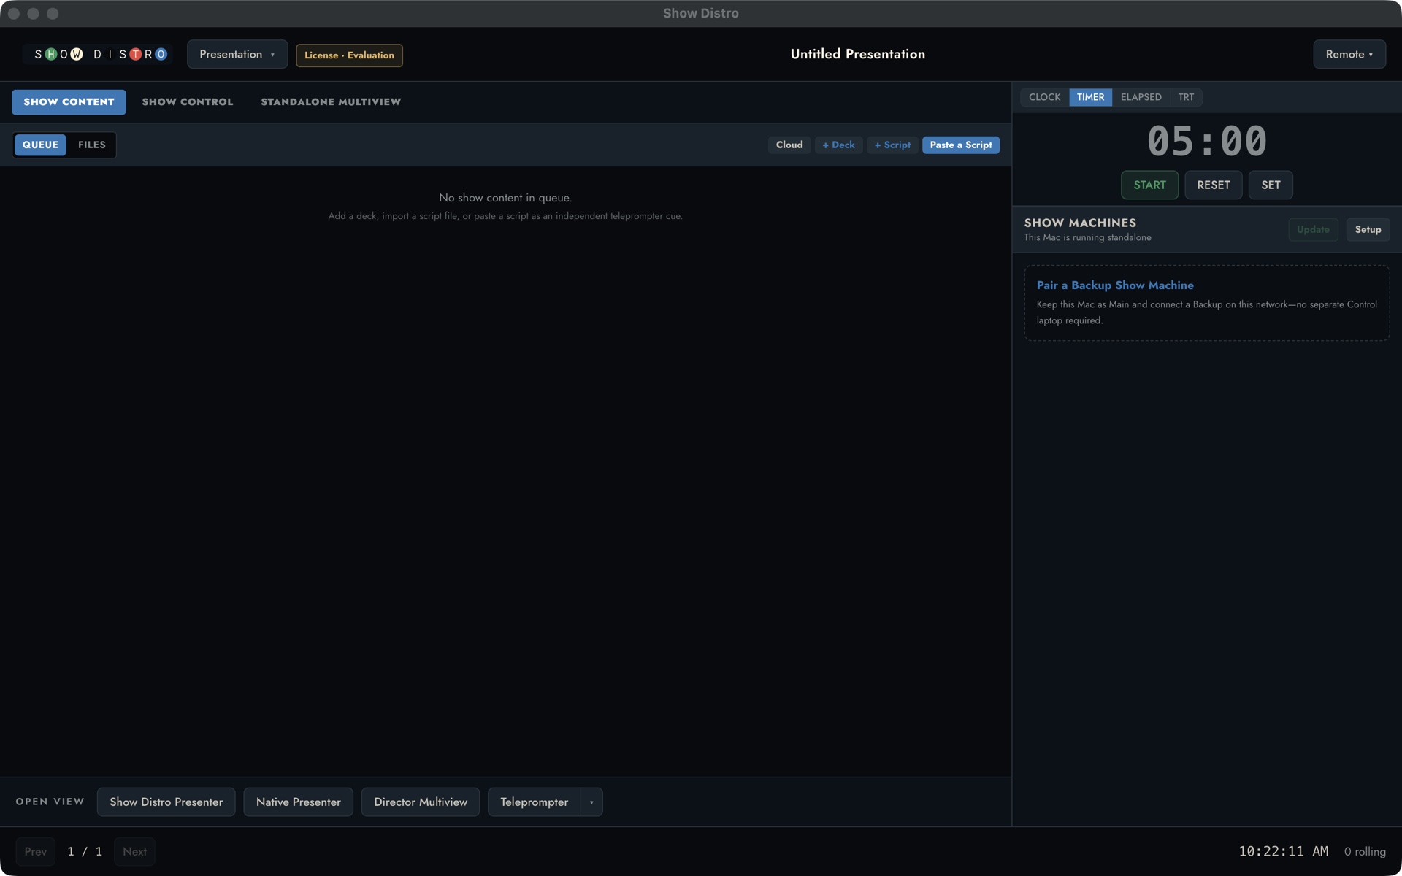This screenshot has height=876, width=1402.
Task: Click the Update show machines button
Action: (1313, 229)
